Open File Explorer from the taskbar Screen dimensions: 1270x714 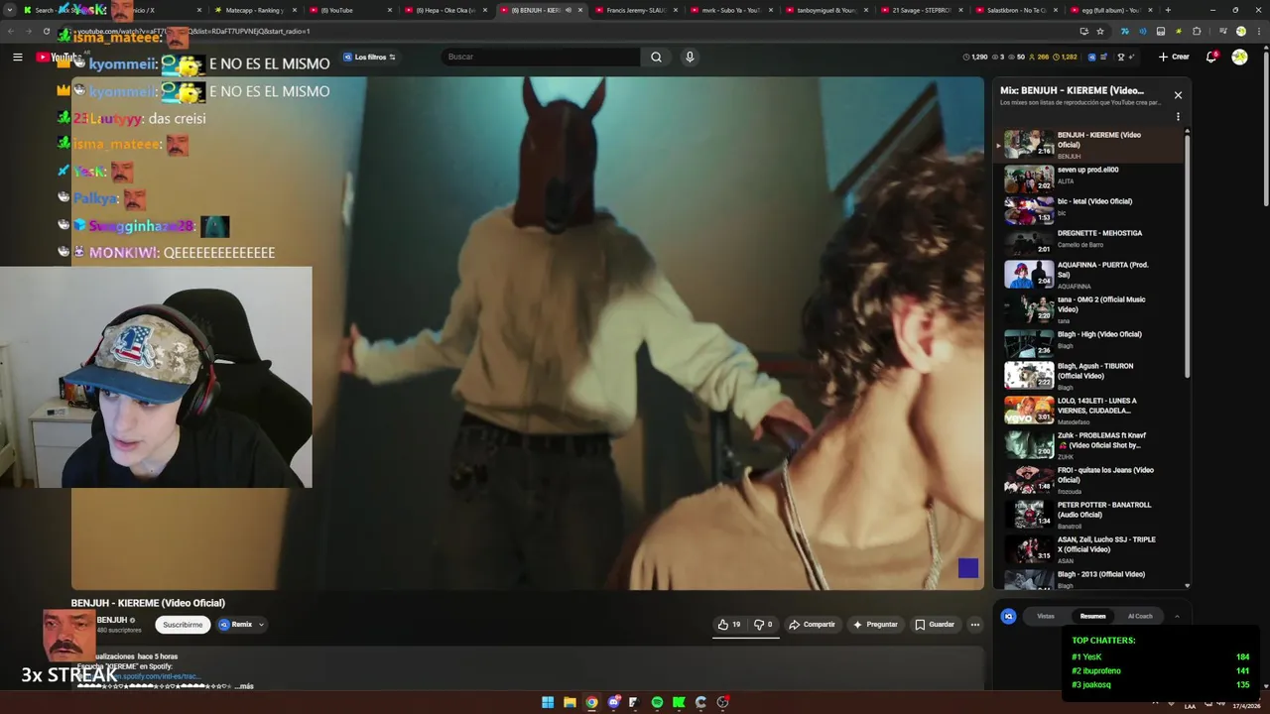coord(570,702)
